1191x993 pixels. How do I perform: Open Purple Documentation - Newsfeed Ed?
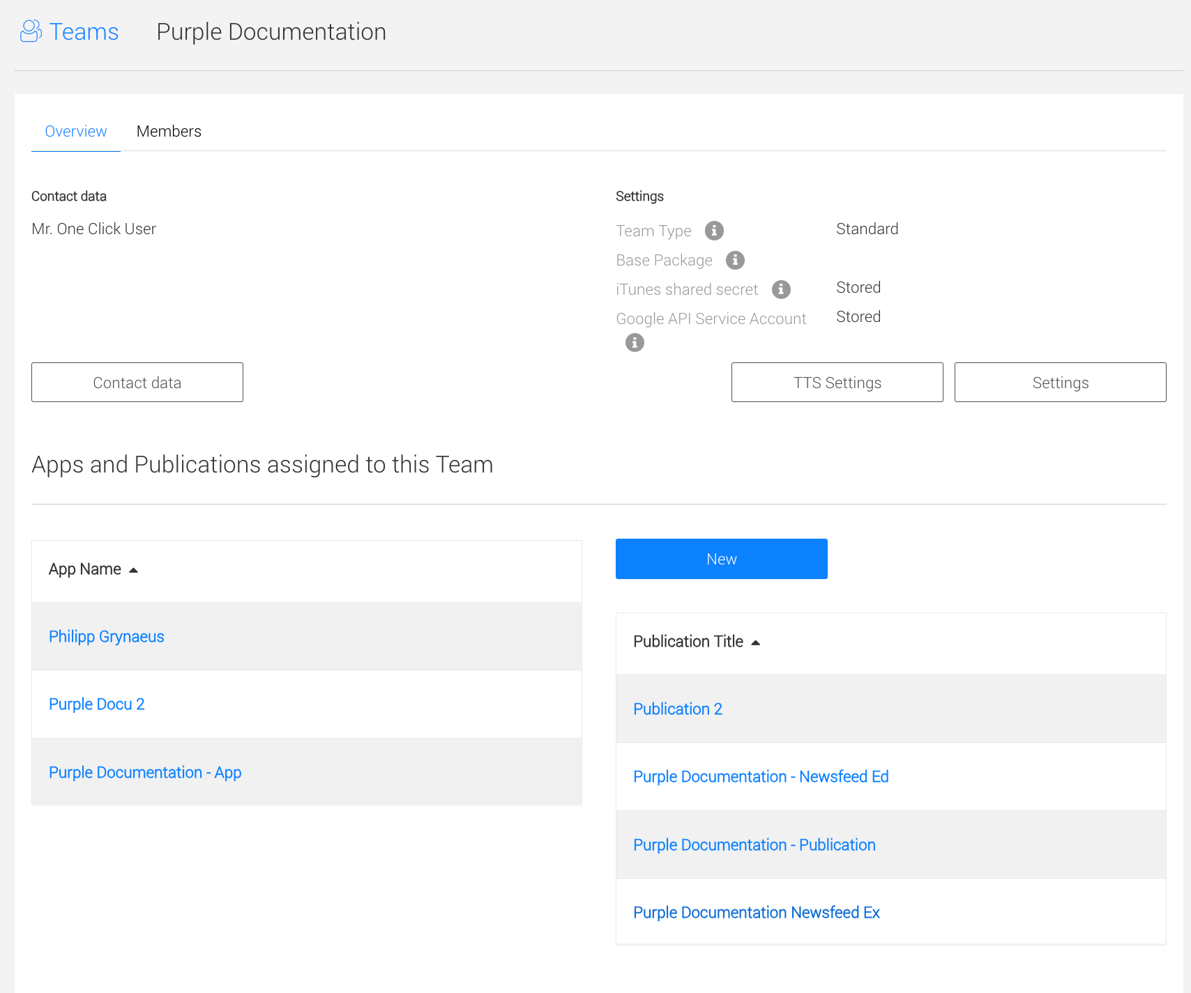tap(761, 776)
